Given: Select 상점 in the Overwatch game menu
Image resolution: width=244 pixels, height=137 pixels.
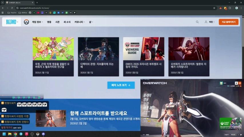Looking at the screenshot, I should (146, 104).
